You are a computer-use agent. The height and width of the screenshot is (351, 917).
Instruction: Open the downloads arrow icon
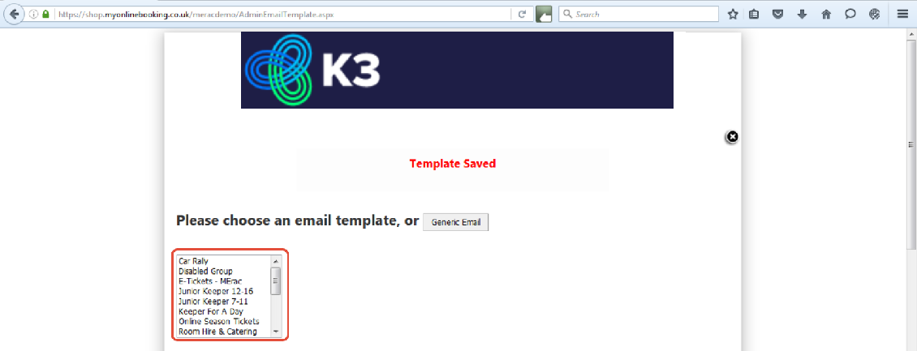tap(802, 14)
